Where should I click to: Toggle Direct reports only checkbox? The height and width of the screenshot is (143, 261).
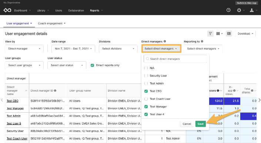[92, 65]
